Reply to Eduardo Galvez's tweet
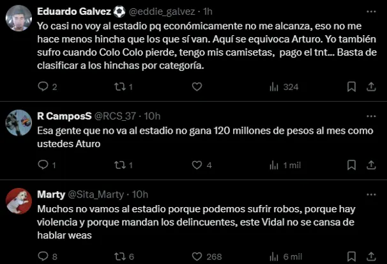This screenshot has height=264, width=387. coord(43,86)
